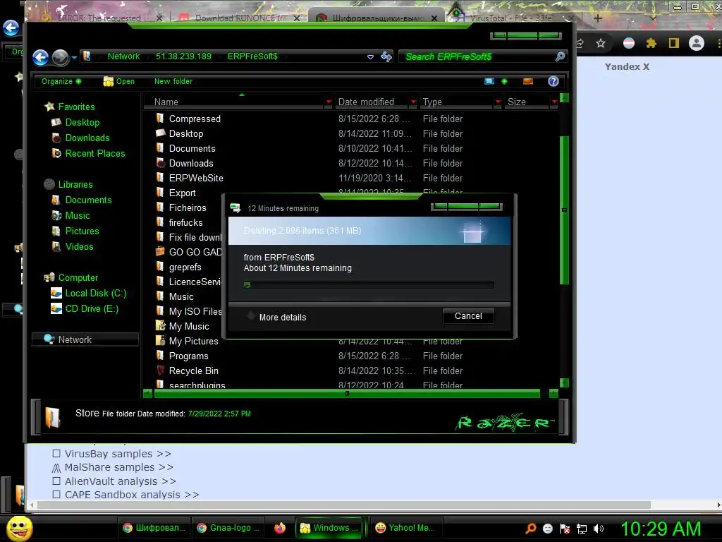This screenshot has width=722, height=542.
Task: Open MalShare samples link
Action: 118,467
